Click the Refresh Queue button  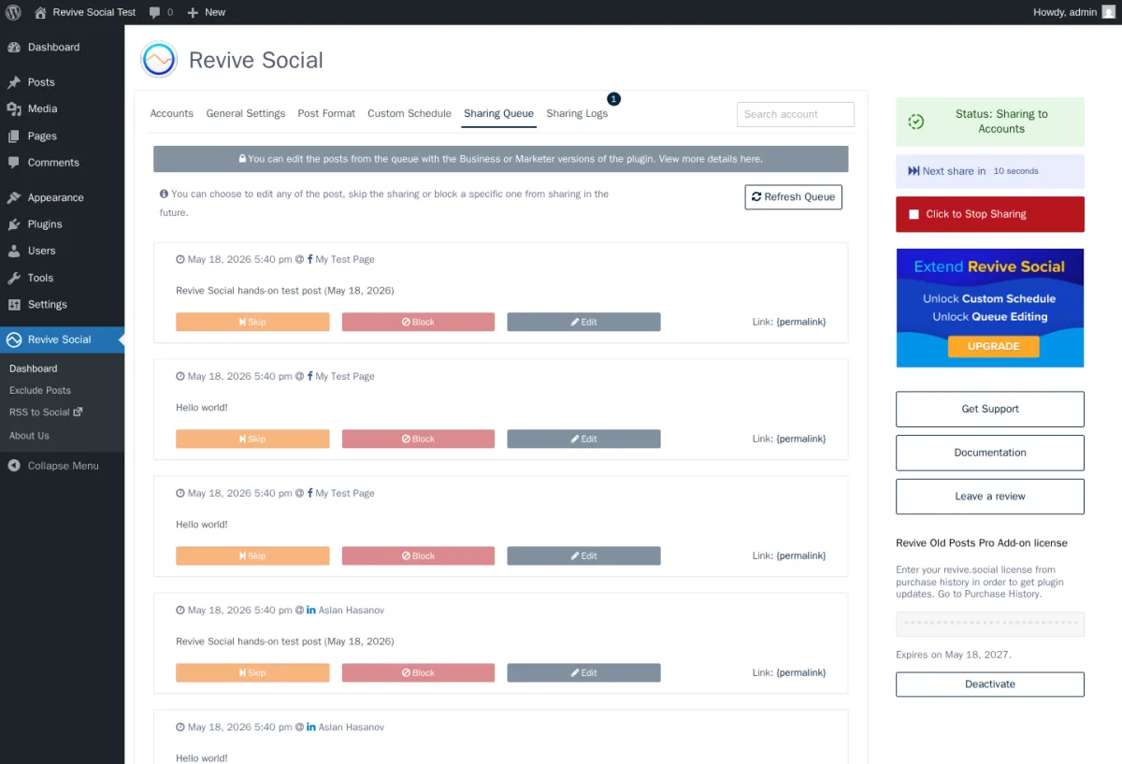pyautogui.click(x=794, y=197)
